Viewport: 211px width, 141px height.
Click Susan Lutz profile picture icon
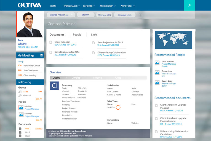click(x=157, y=73)
